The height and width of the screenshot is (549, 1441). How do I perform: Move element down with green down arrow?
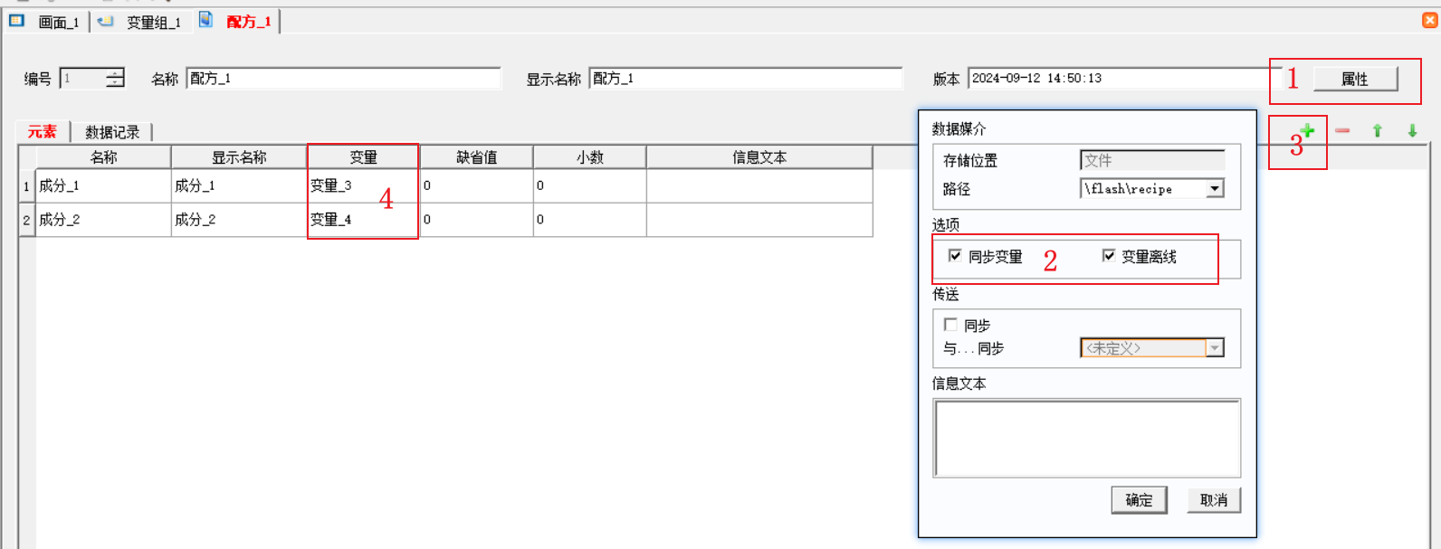point(1412,131)
